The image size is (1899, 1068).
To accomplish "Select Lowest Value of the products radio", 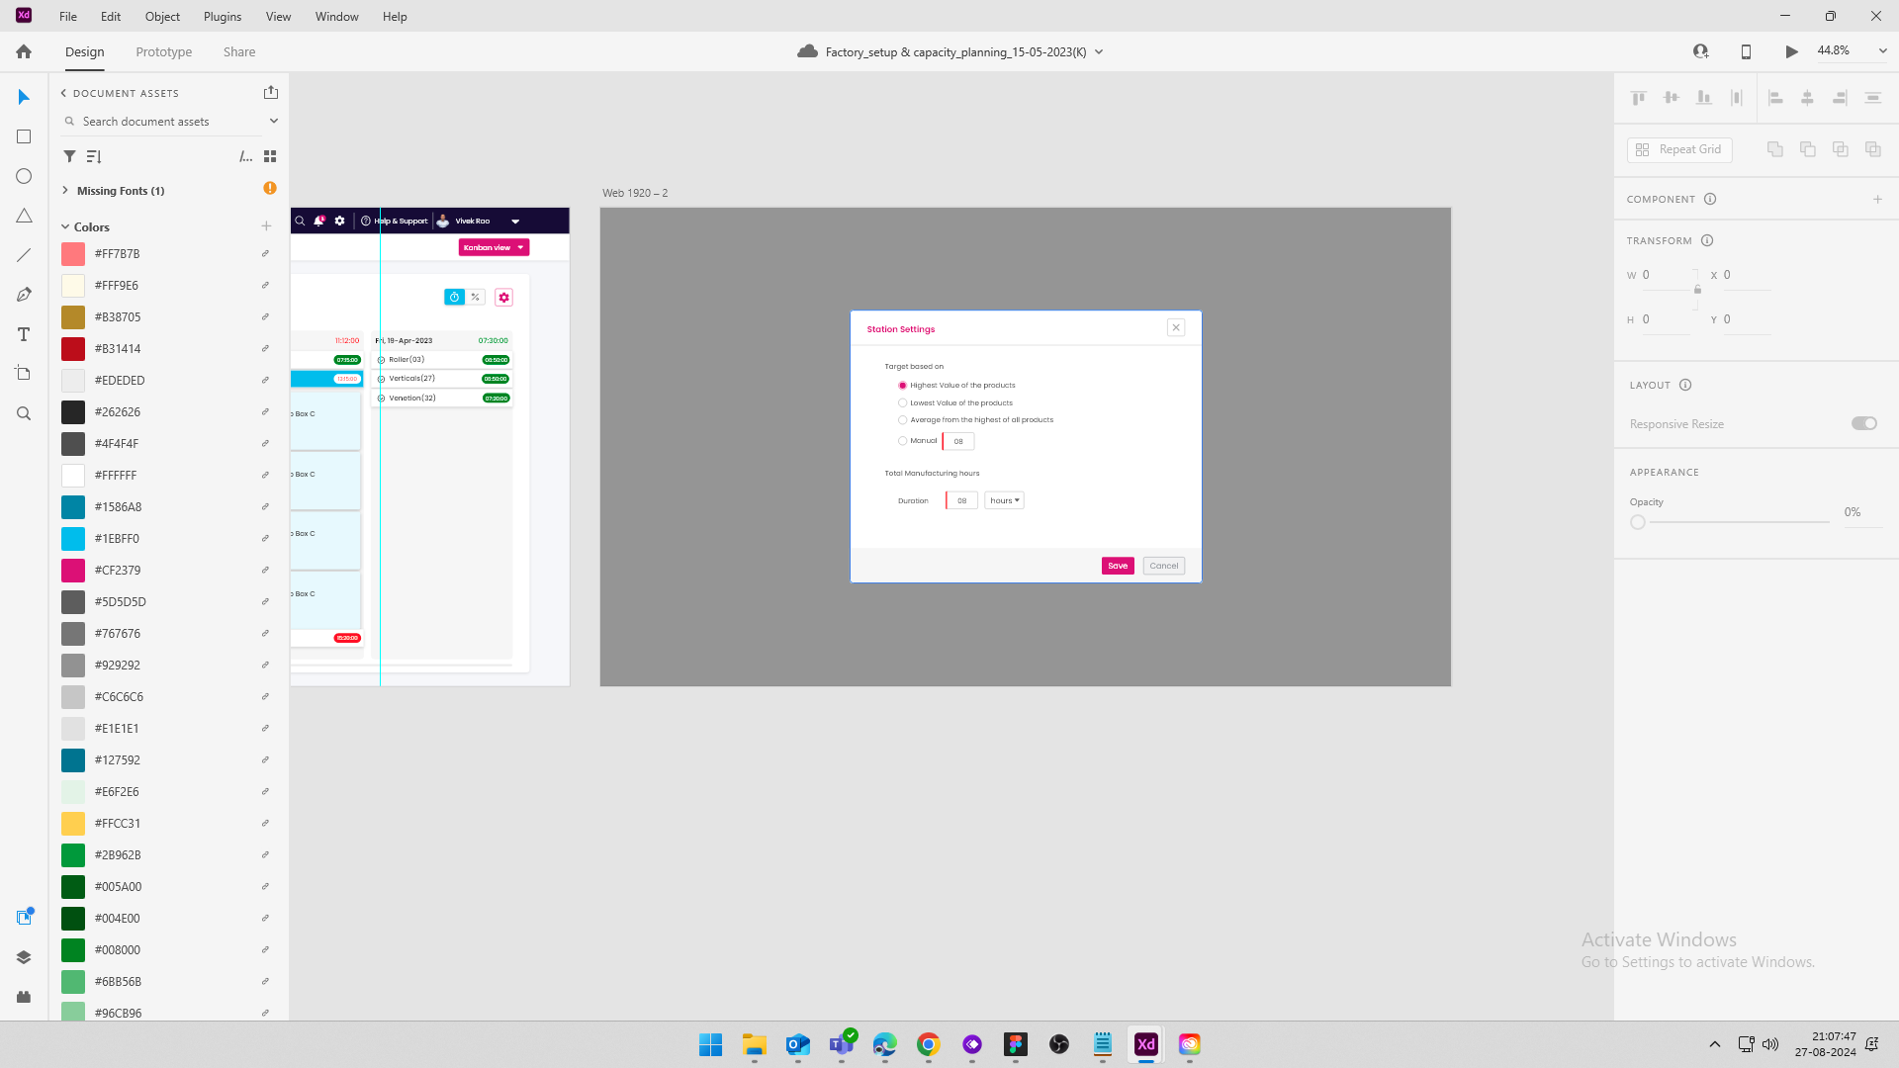I will coord(902,402).
